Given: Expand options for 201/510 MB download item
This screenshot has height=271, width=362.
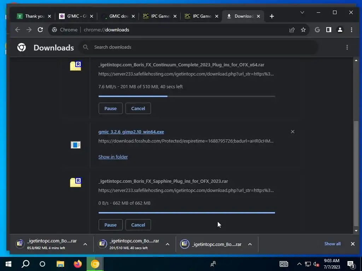Looking at the screenshot, I should (x=168, y=244).
